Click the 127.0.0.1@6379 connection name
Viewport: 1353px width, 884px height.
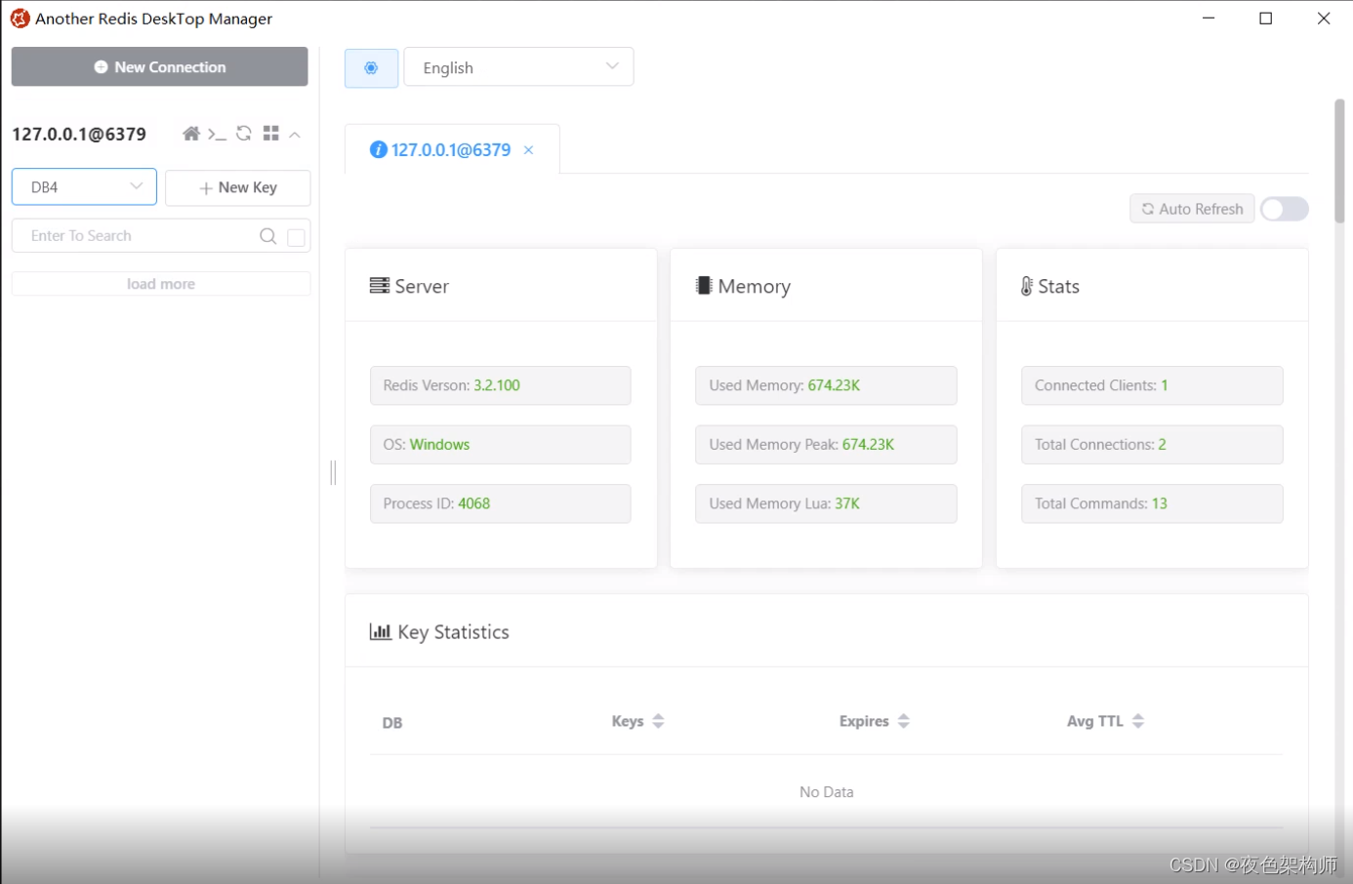(79, 135)
